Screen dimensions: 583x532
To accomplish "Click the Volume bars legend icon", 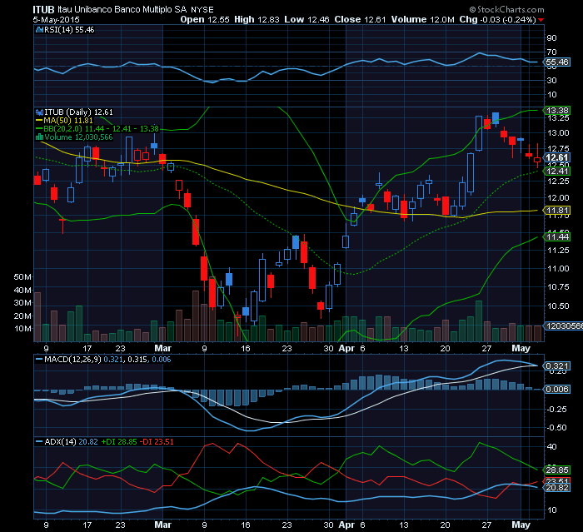I will point(39,137).
